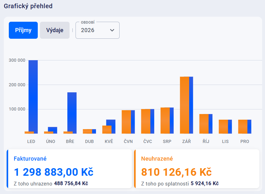The width and height of the screenshot is (265, 194).
Task: Switch to the Výdaje tab
Action: [55, 30]
